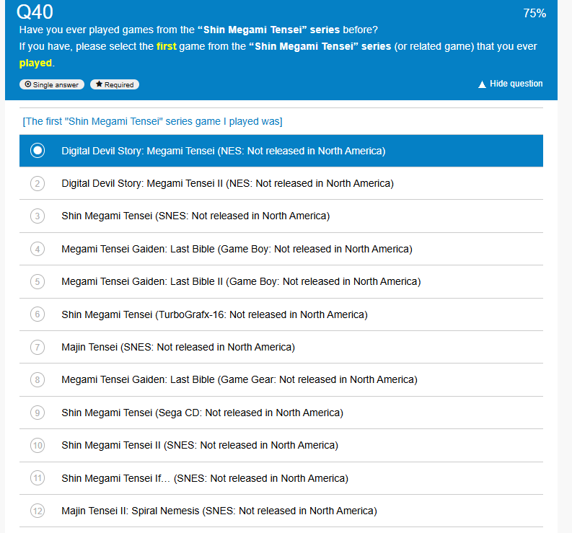Click the target icon in the Single answer badge
This screenshot has width=572, height=533.
27,84
